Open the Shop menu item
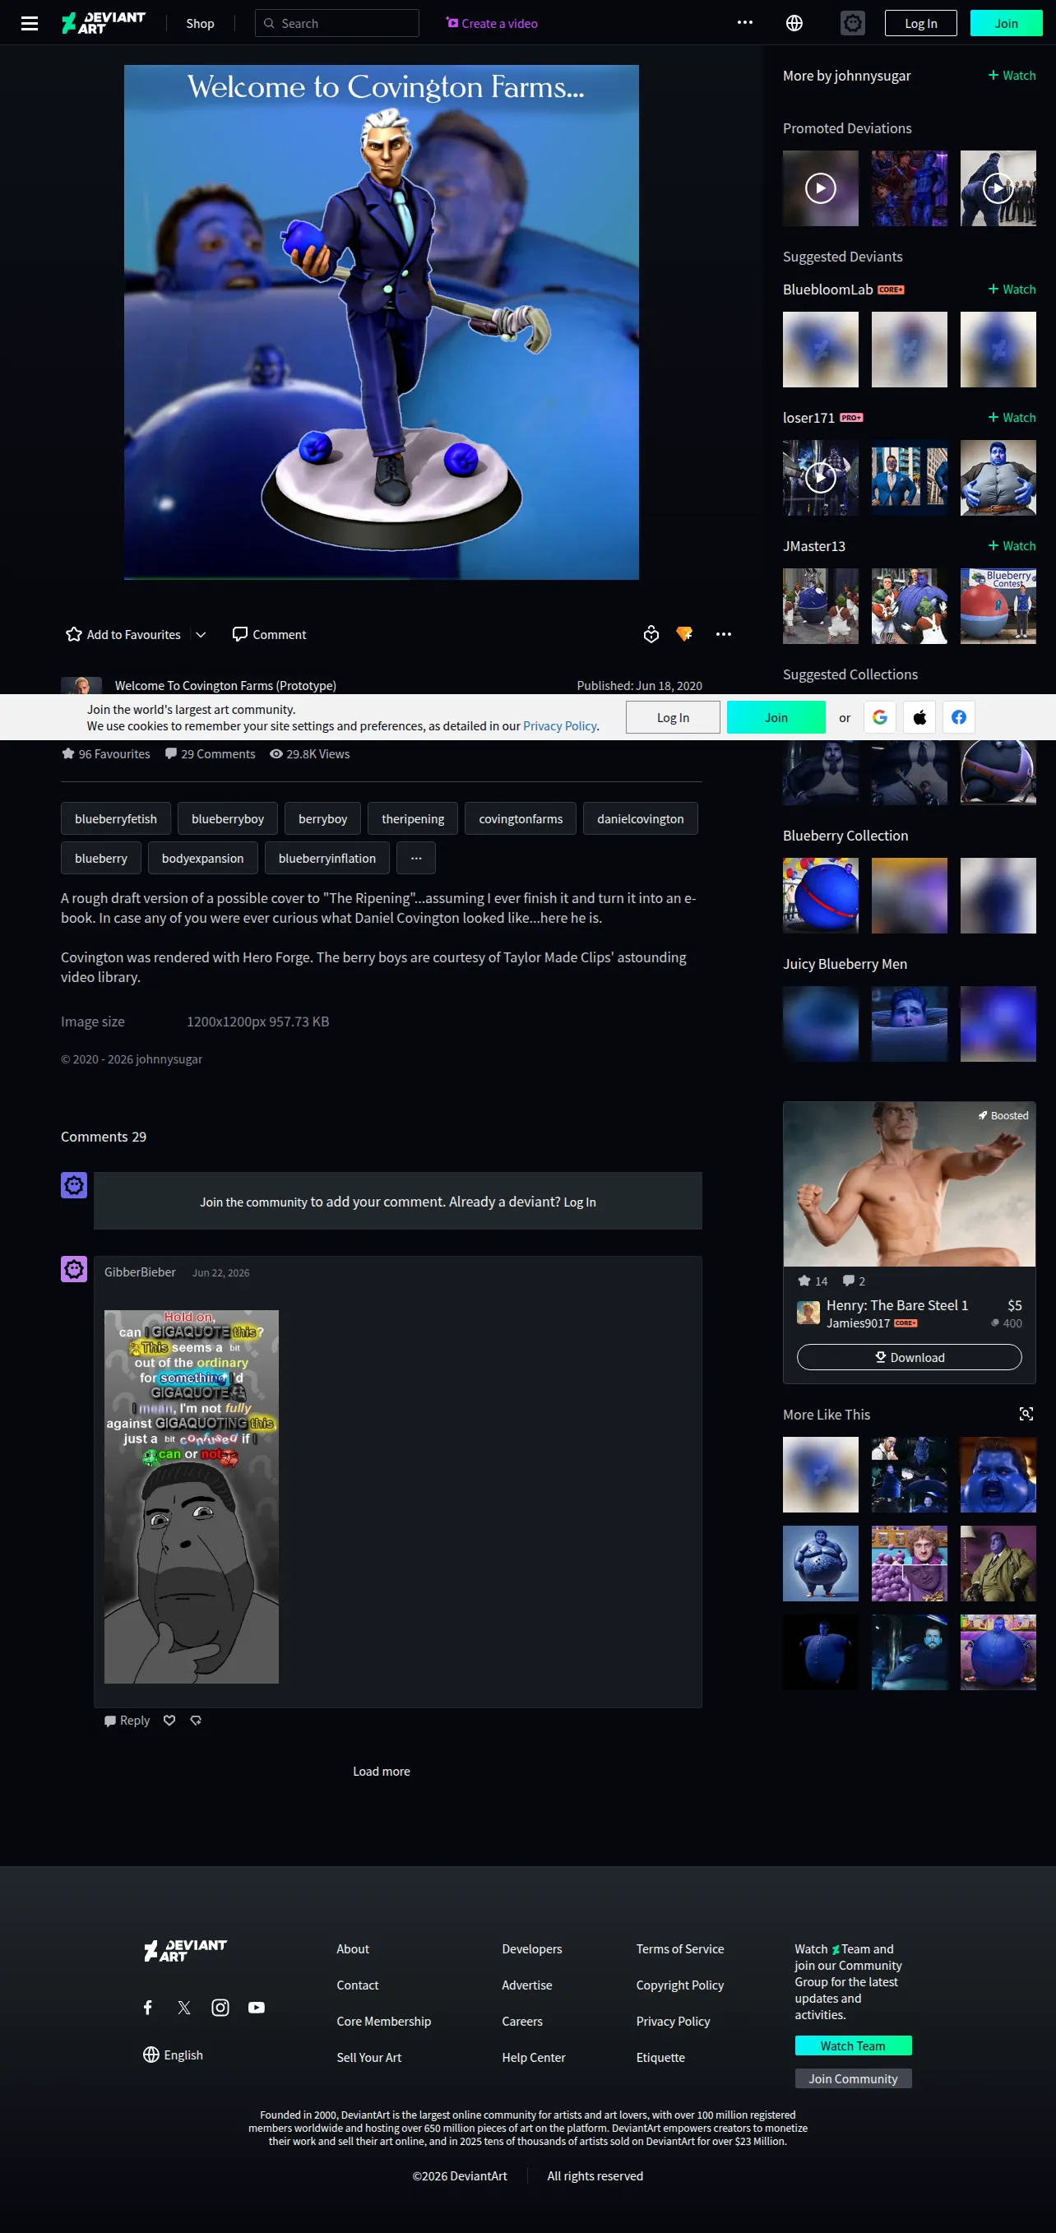Image resolution: width=1056 pixels, height=2233 pixels. pyautogui.click(x=201, y=23)
